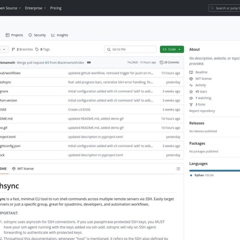Screen dimensions: 240x240
Task: Open the python-version file
Action: (8, 101)
